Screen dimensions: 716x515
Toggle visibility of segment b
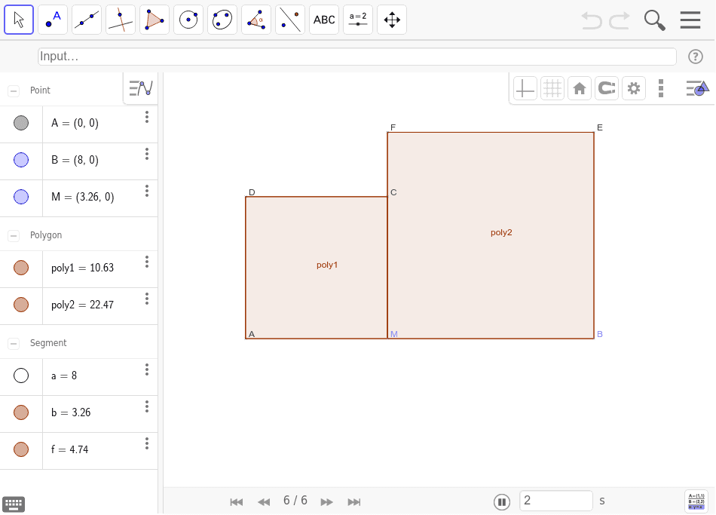[x=21, y=412]
